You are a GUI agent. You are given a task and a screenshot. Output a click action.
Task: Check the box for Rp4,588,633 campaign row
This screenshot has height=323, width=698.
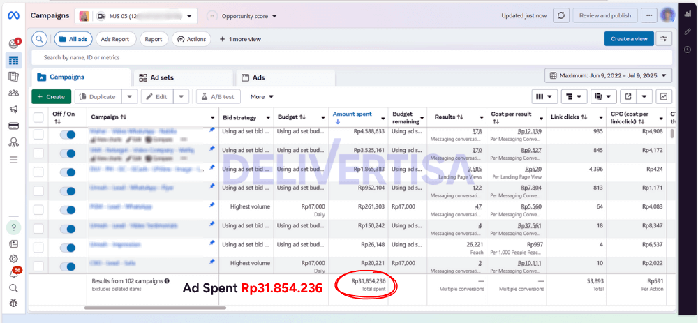tap(38, 135)
